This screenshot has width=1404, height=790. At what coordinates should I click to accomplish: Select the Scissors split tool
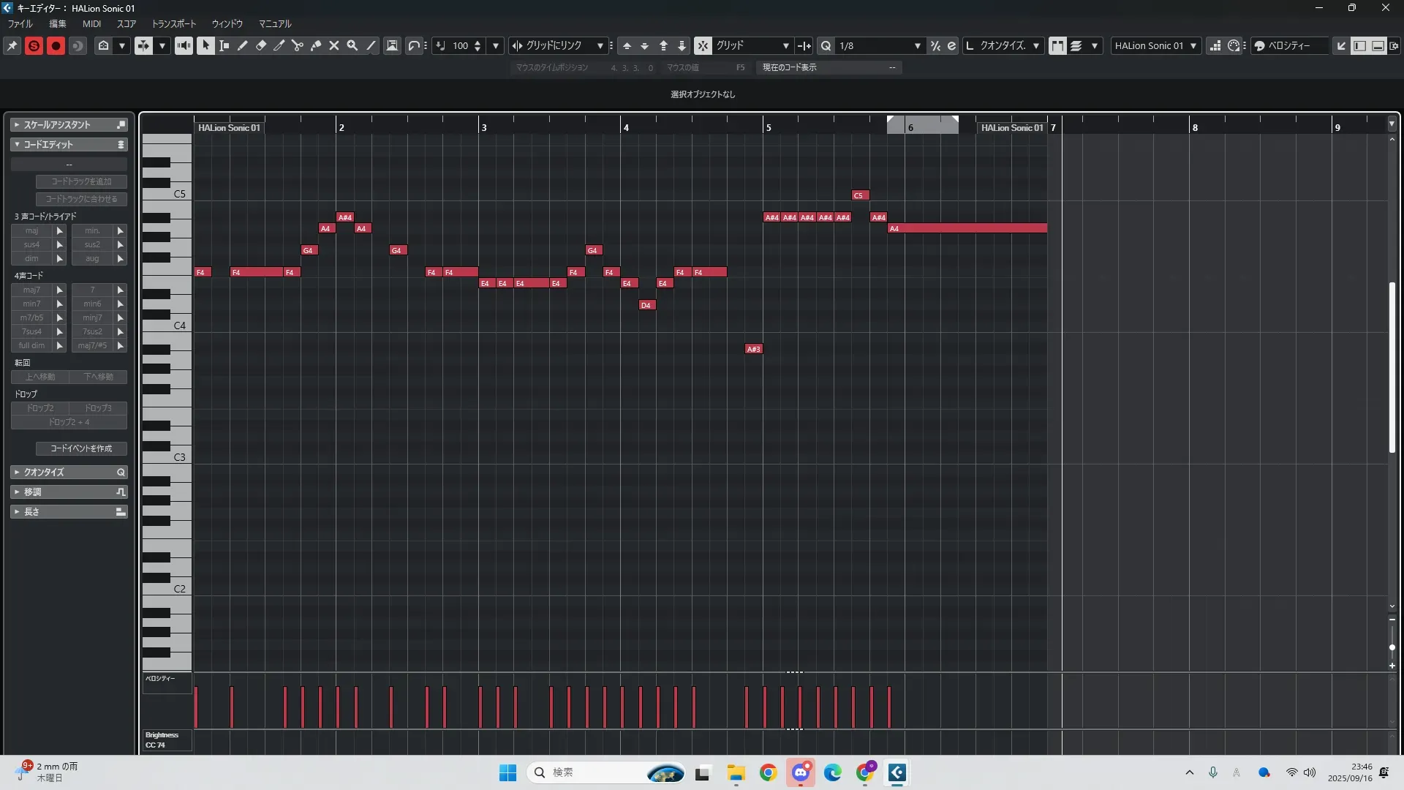tap(297, 45)
